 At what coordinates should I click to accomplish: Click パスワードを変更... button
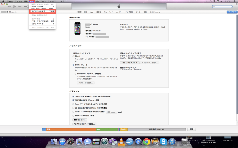[86, 83]
